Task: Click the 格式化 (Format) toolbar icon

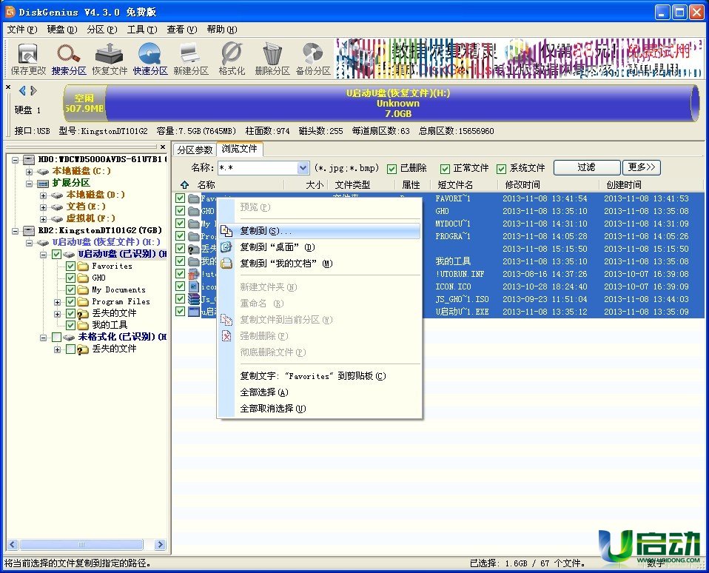Action: point(232,58)
